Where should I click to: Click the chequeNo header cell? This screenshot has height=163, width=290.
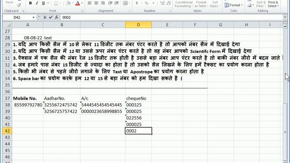click(138, 98)
